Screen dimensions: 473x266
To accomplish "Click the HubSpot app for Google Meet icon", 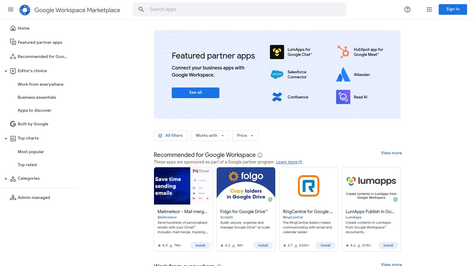I will pyautogui.click(x=343, y=52).
